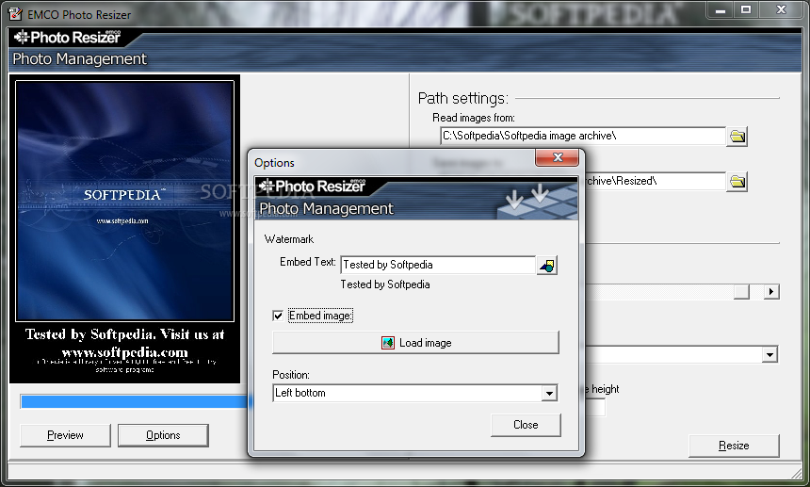The image size is (810, 487).
Task: Click the slider thumb in main window
Action: [x=741, y=292]
